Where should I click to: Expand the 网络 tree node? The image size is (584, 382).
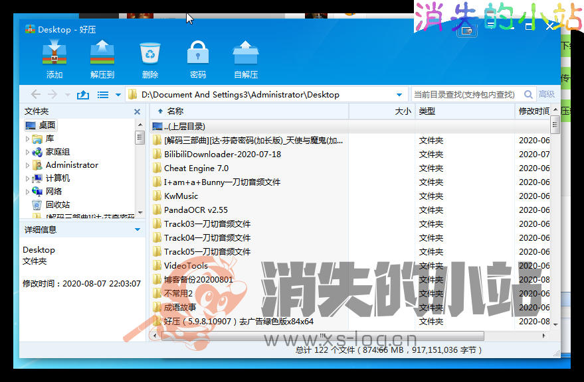pos(27,192)
